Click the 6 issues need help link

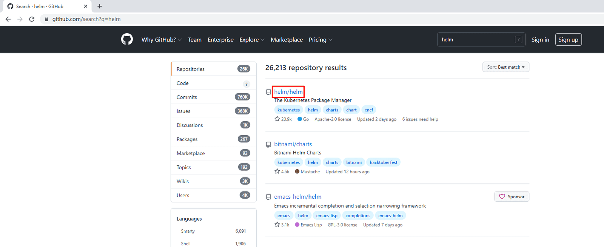coord(420,119)
